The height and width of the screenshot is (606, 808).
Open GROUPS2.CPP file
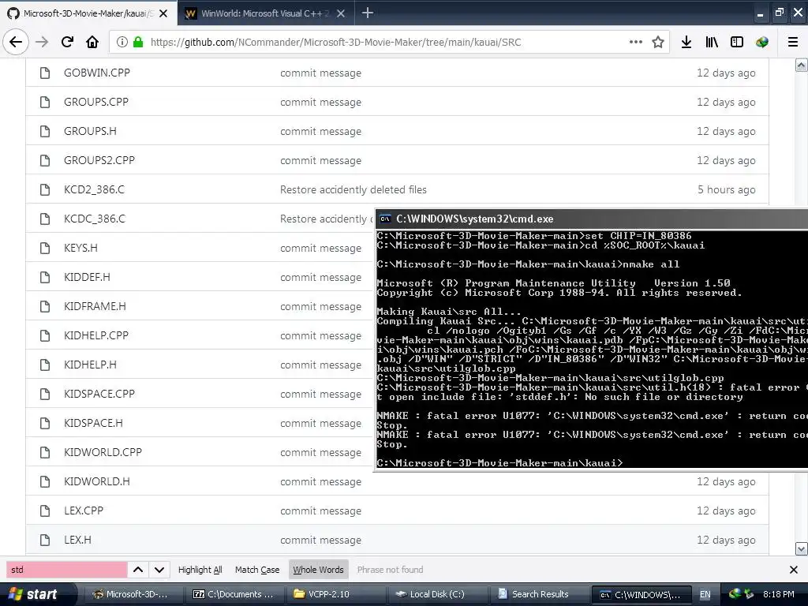pos(99,160)
